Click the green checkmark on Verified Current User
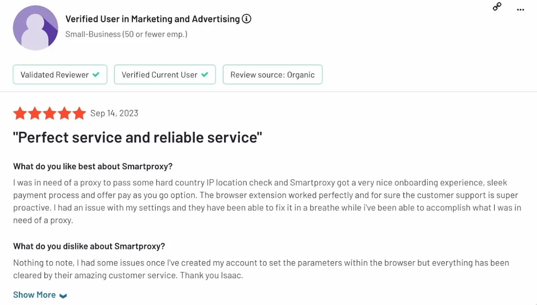 coord(205,75)
